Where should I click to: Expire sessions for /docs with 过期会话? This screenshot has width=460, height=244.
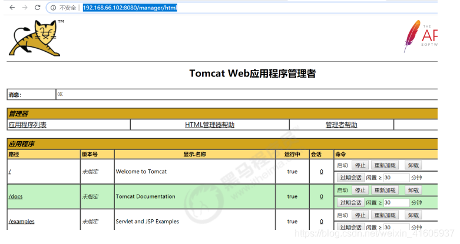click(350, 202)
